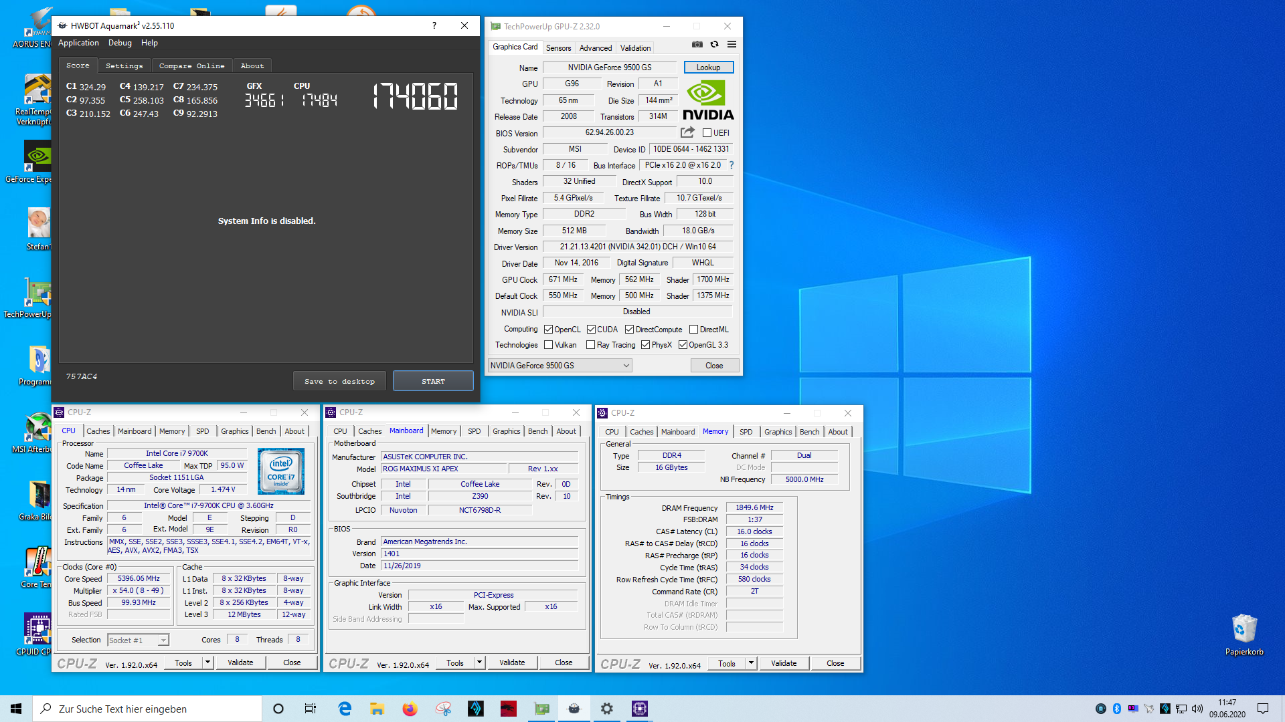Open Task View from the taskbar
1285x722 pixels.
tap(311, 709)
